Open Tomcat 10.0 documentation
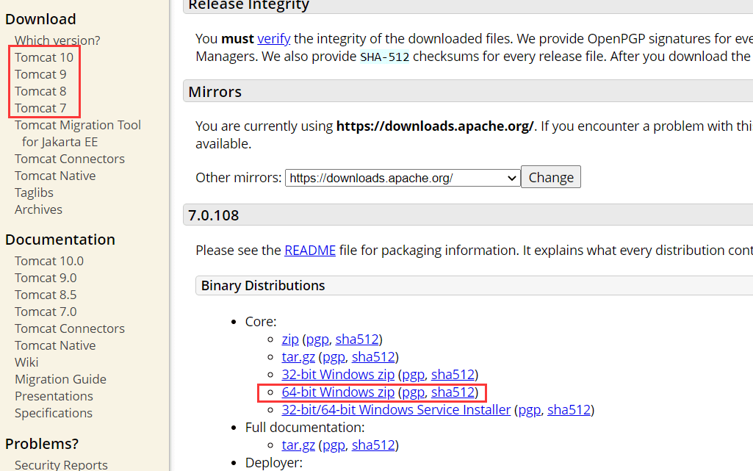753x471 pixels. [49, 261]
